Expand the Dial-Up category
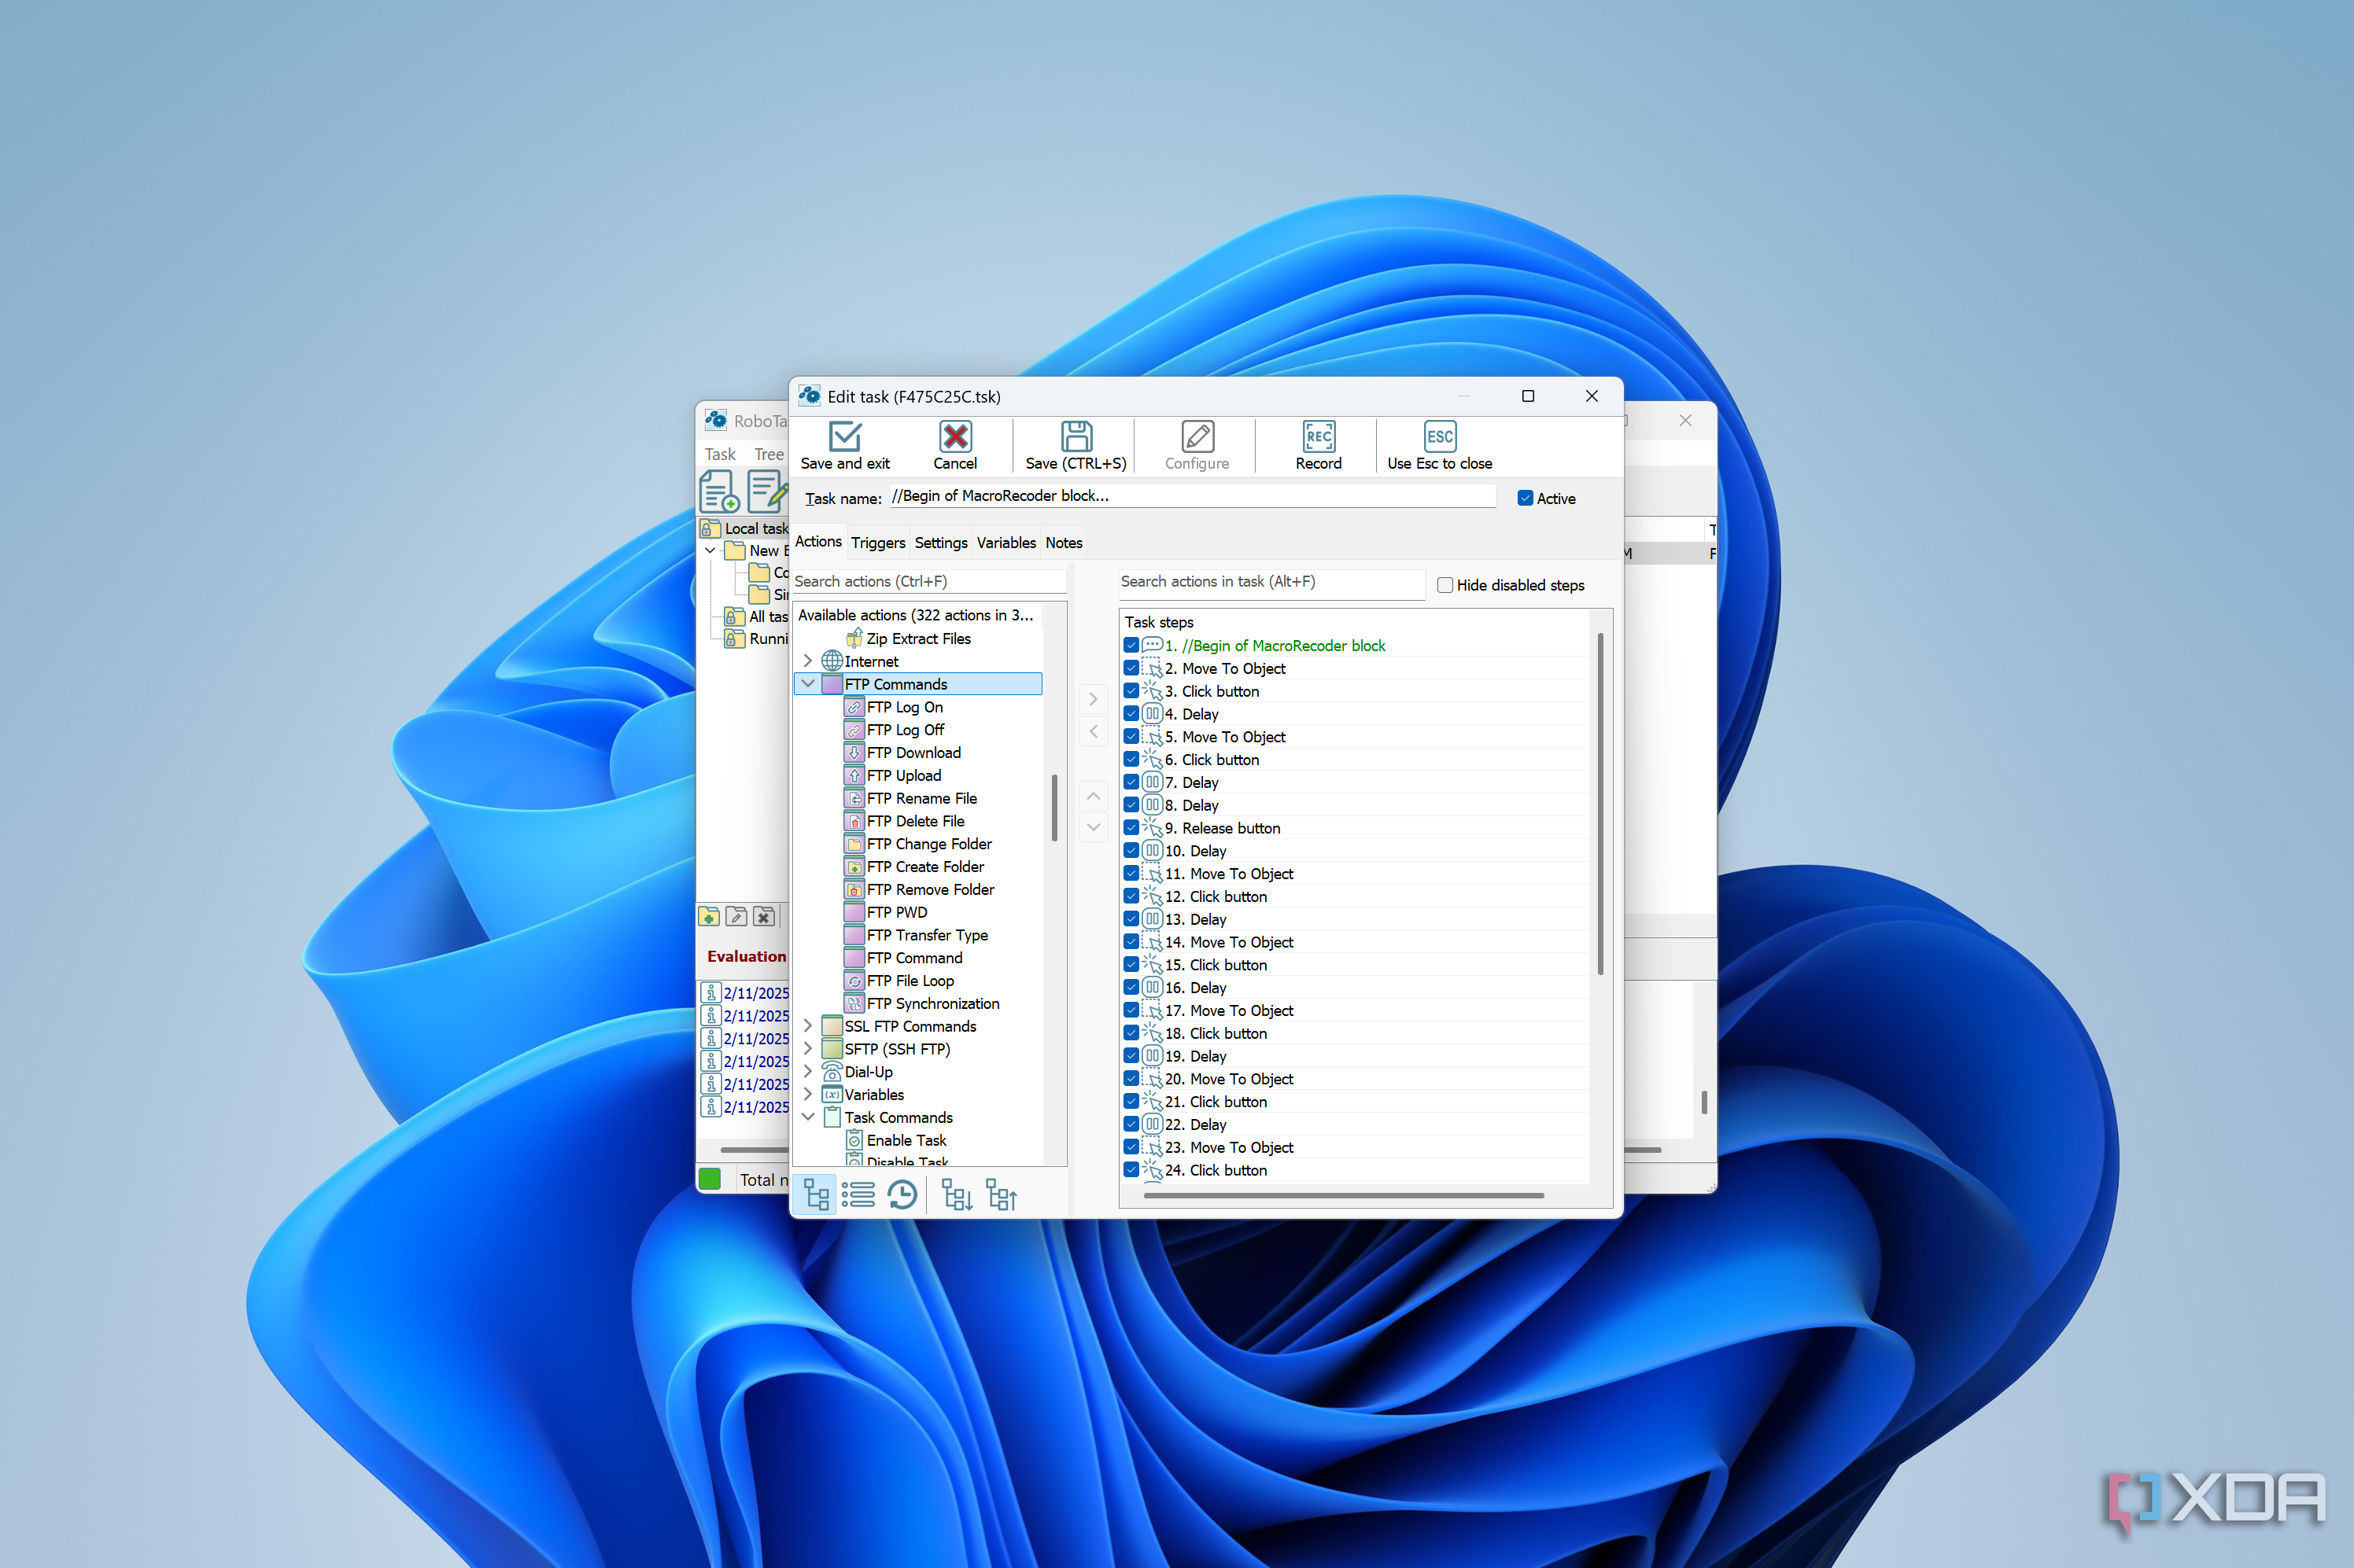This screenshot has width=2354, height=1568. pyautogui.click(x=807, y=1072)
